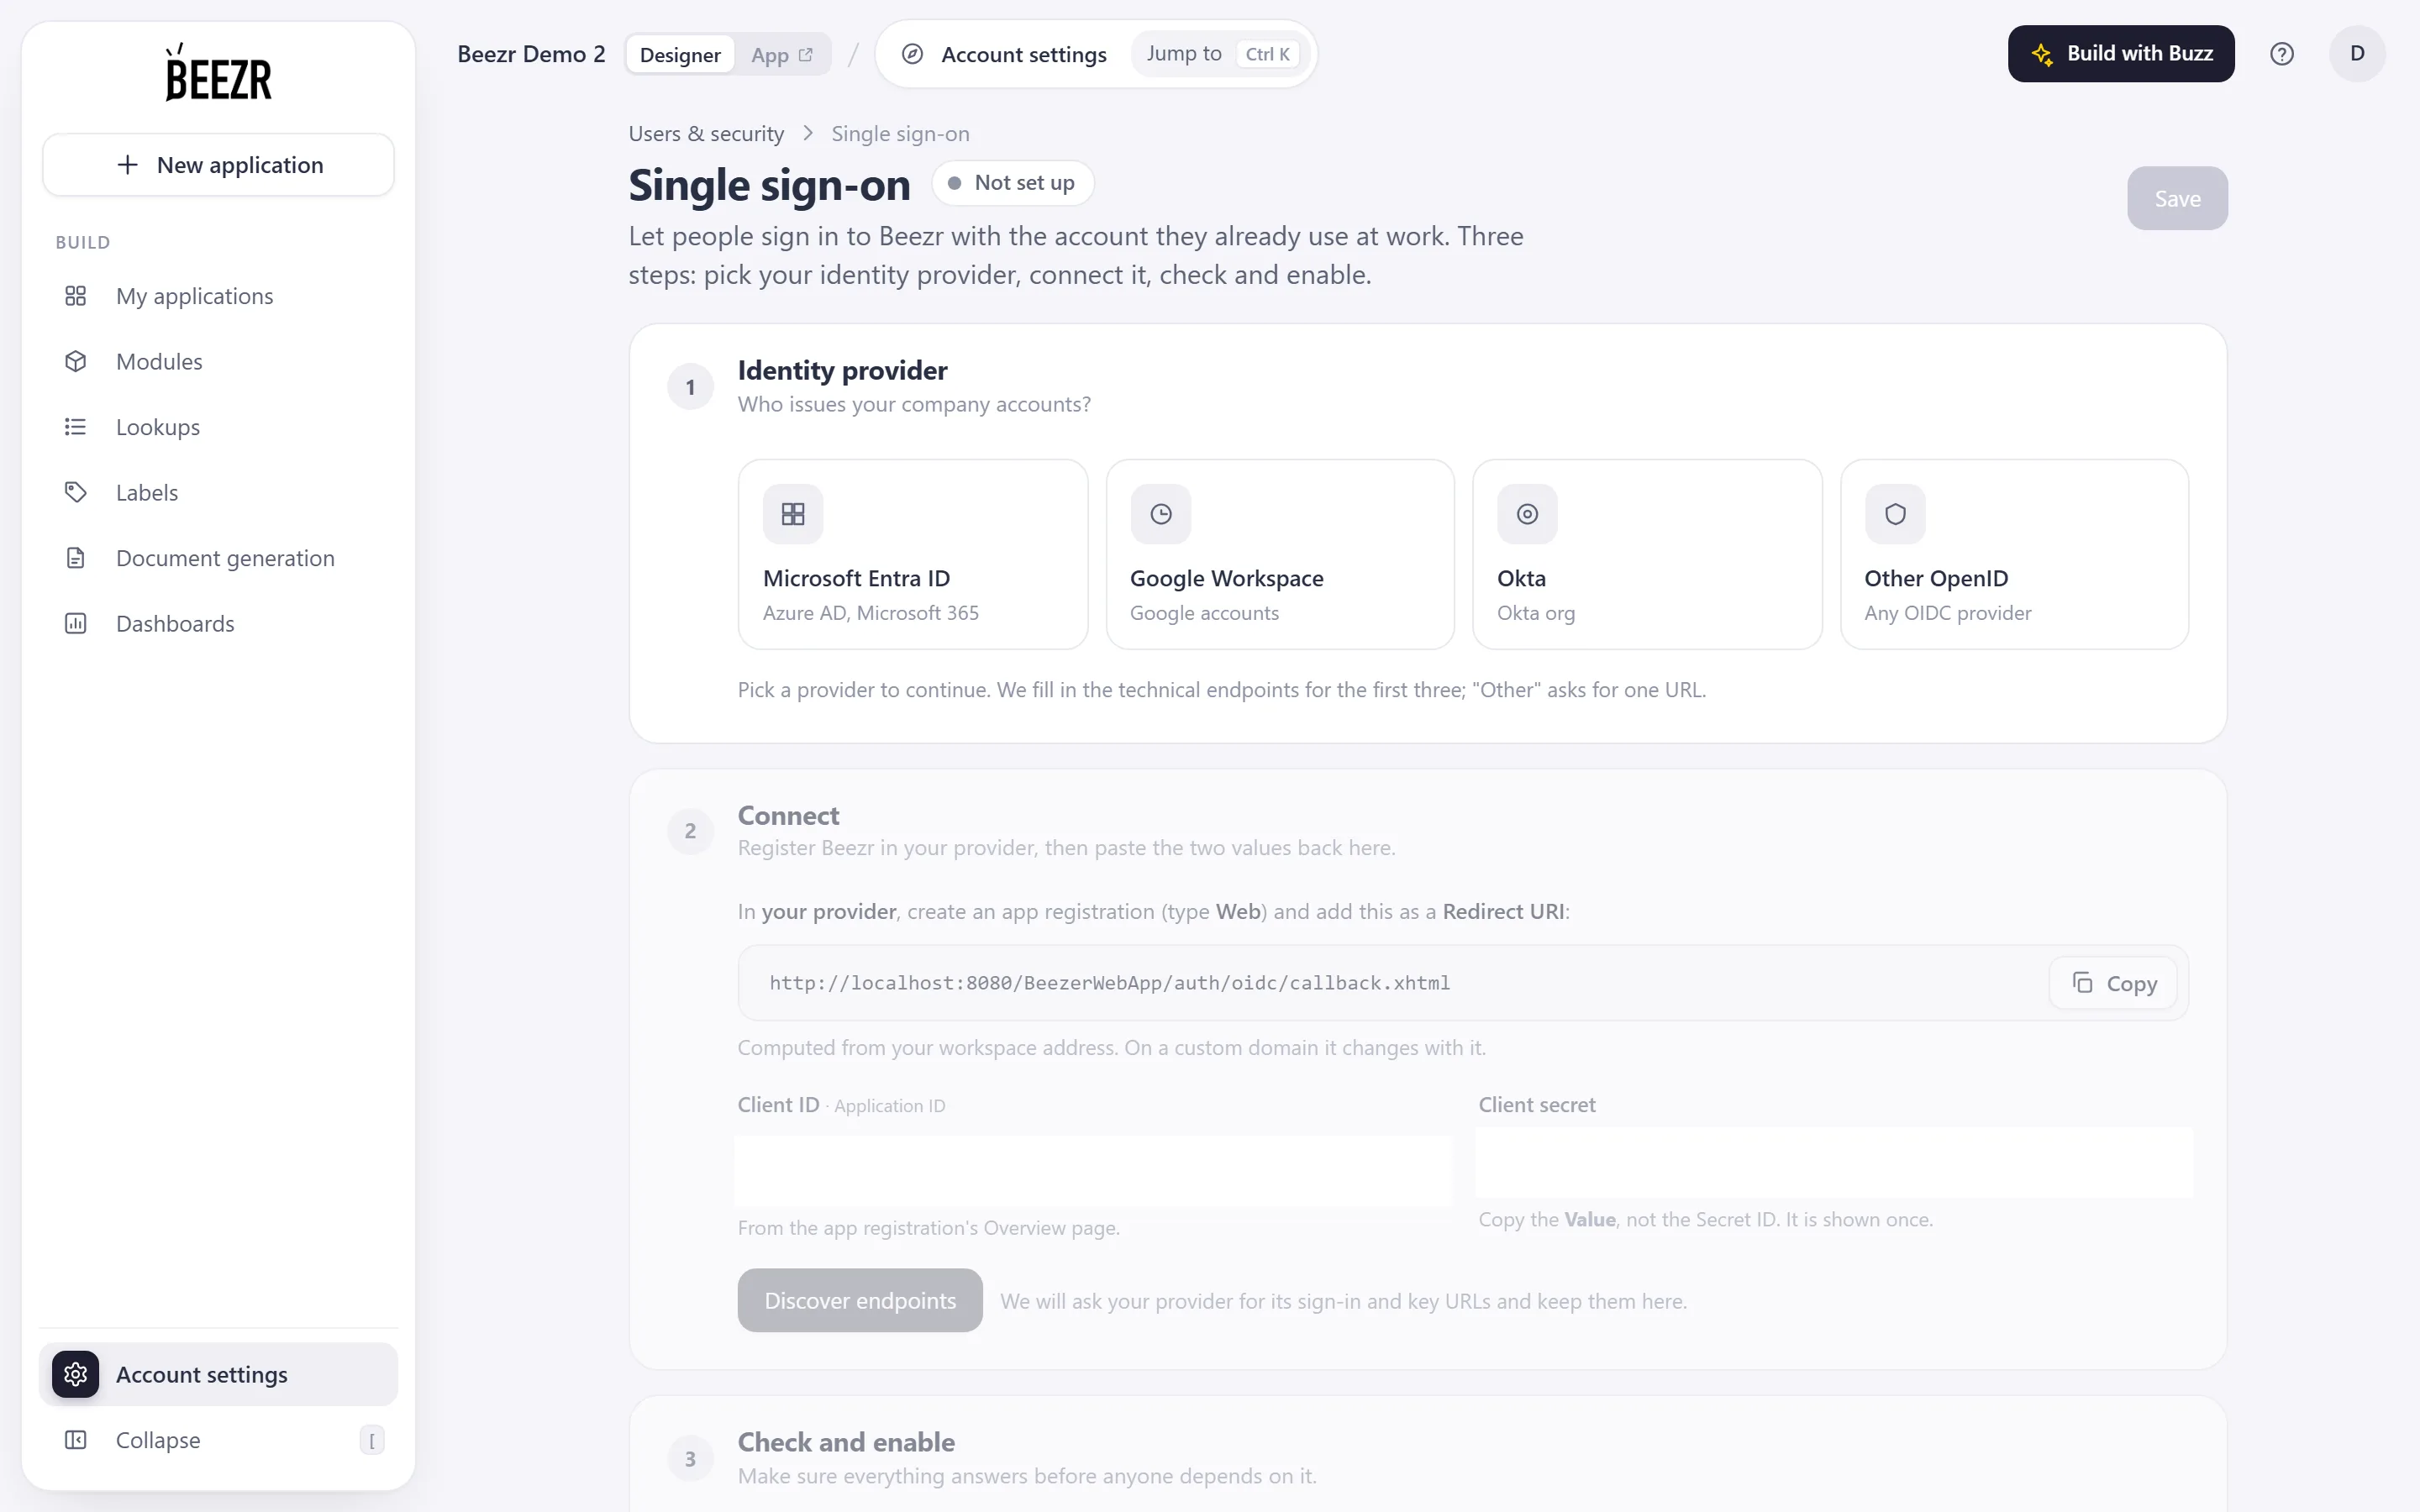Focus the Client secret input field
This screenshot has width=2420, height=1512.
click(1834, 1162)
